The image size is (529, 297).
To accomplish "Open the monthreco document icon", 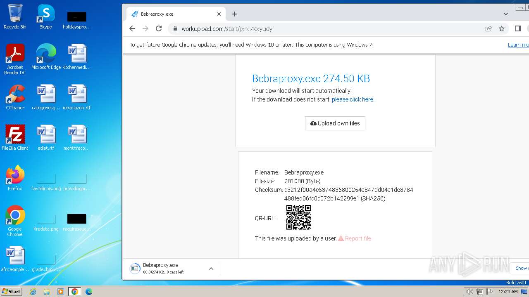I will pyautogui.click(x=77, y=137).
